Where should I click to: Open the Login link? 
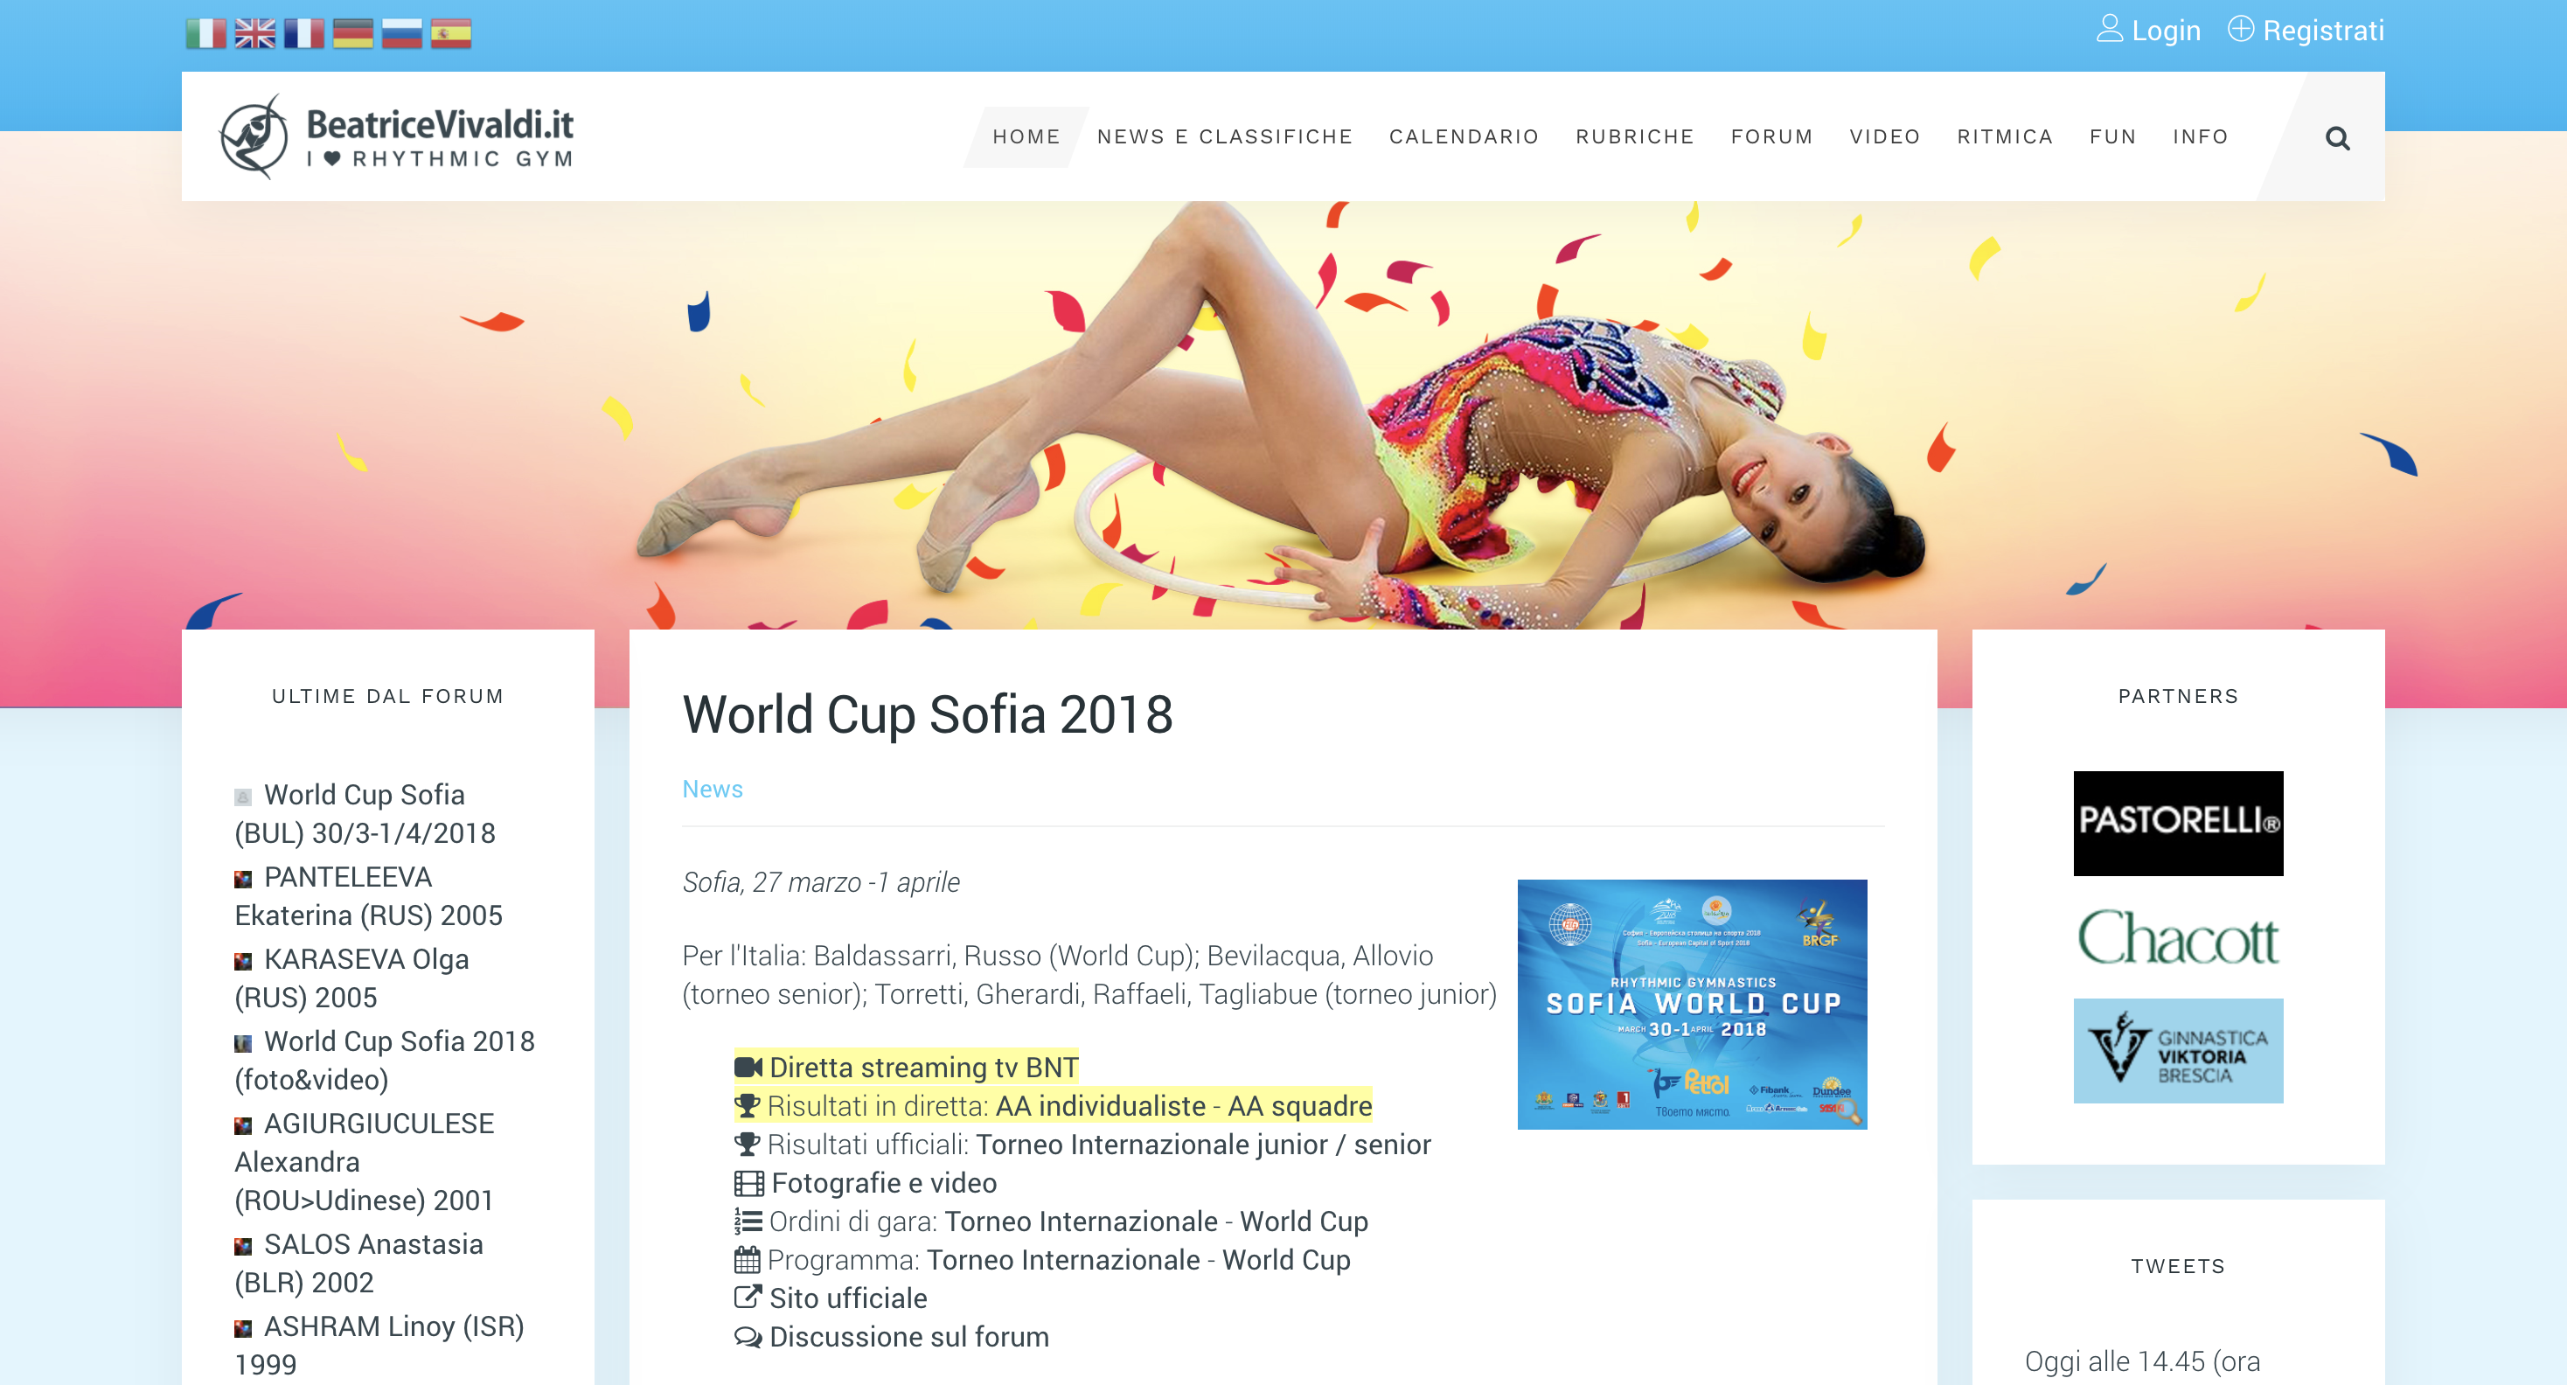click(2147, 30)
